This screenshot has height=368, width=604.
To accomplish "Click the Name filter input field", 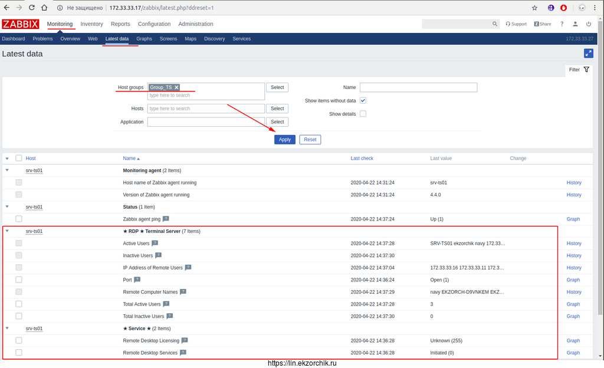I will 418,87.
